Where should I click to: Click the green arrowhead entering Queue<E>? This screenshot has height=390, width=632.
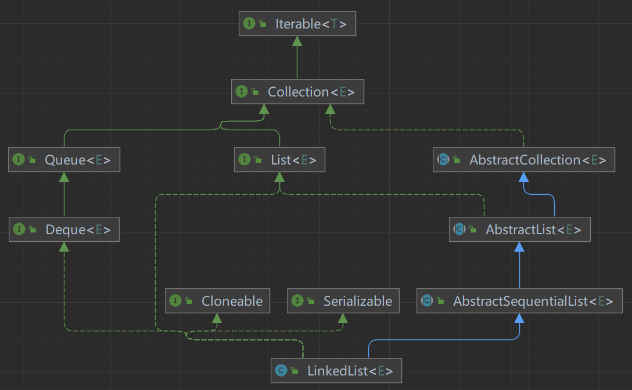[64, 177]
